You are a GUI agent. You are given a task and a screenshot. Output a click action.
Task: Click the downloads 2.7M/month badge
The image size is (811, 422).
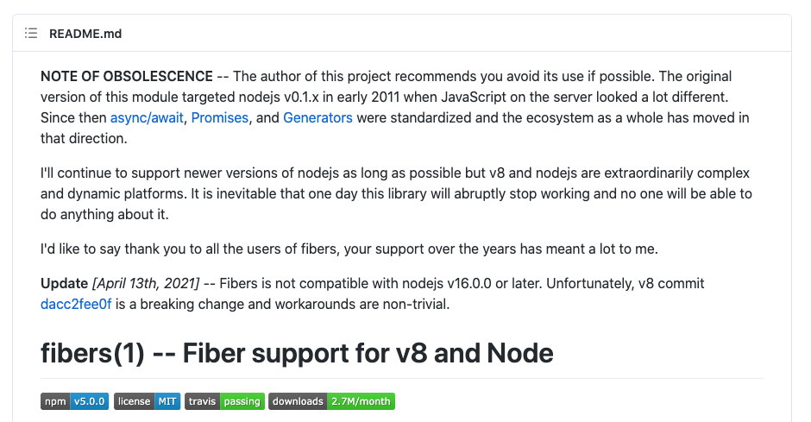331,401
